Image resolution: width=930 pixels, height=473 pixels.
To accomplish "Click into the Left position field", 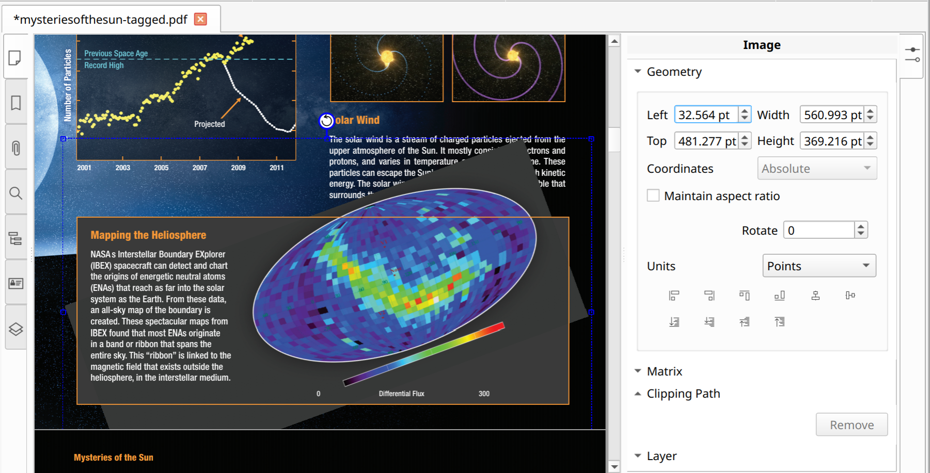I will 706,115.
